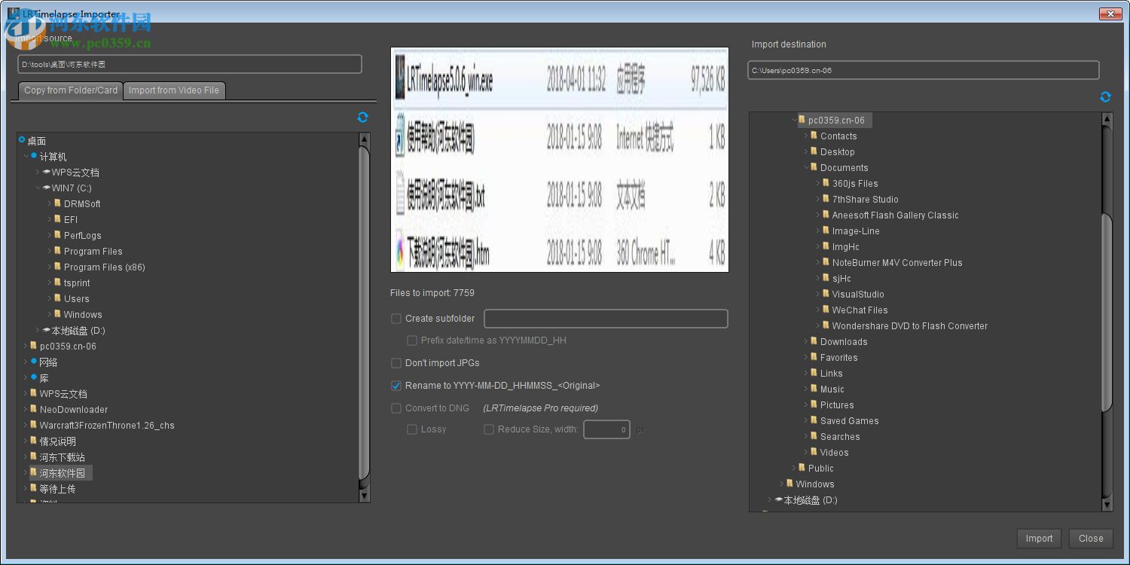
Task: Click the Contacts folder icon in destination
Action: 814,136
